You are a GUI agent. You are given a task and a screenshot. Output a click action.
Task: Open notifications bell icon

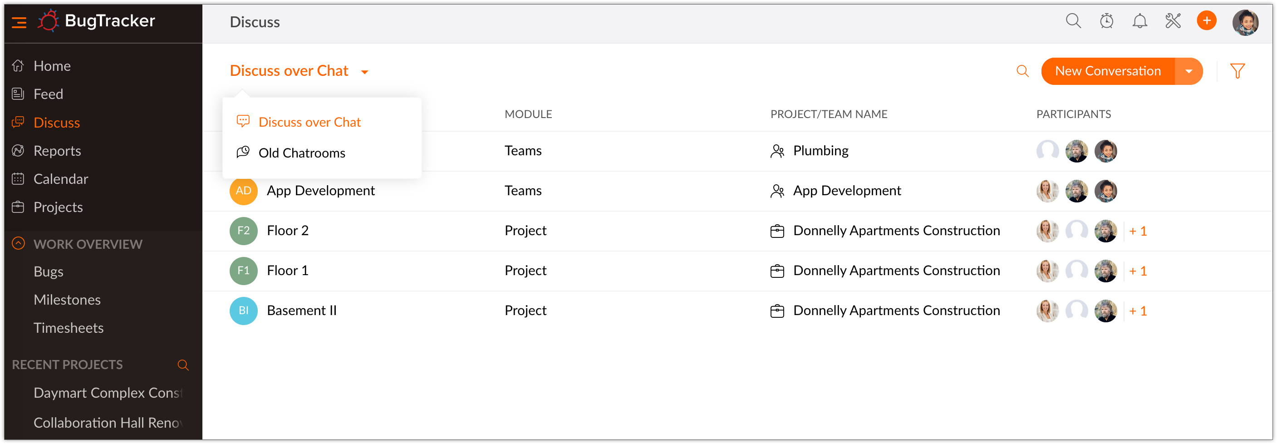click(1139, 21)
